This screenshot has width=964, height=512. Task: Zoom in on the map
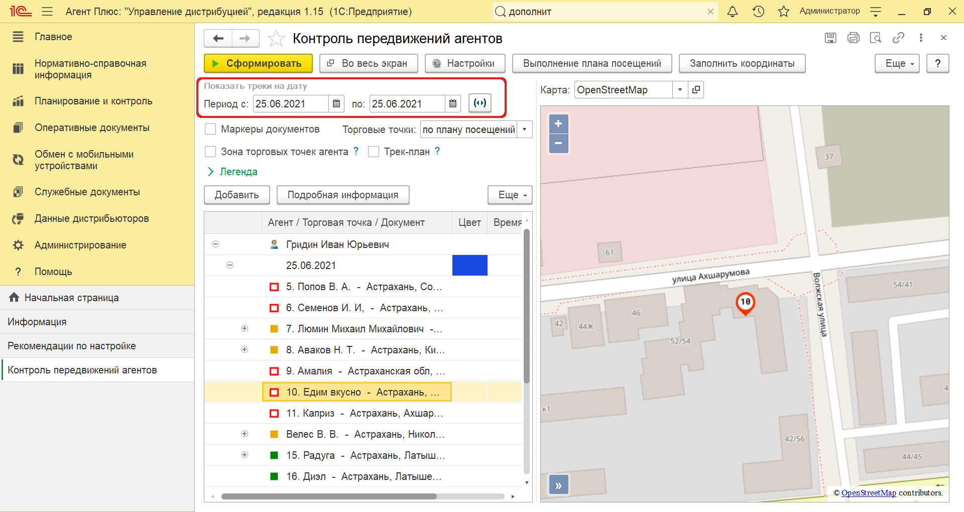[x=558, y=123]
